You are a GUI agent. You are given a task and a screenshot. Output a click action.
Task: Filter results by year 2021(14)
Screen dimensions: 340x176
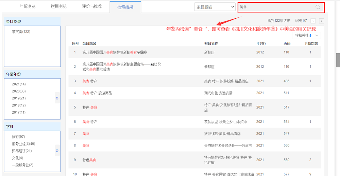point(19,84)
